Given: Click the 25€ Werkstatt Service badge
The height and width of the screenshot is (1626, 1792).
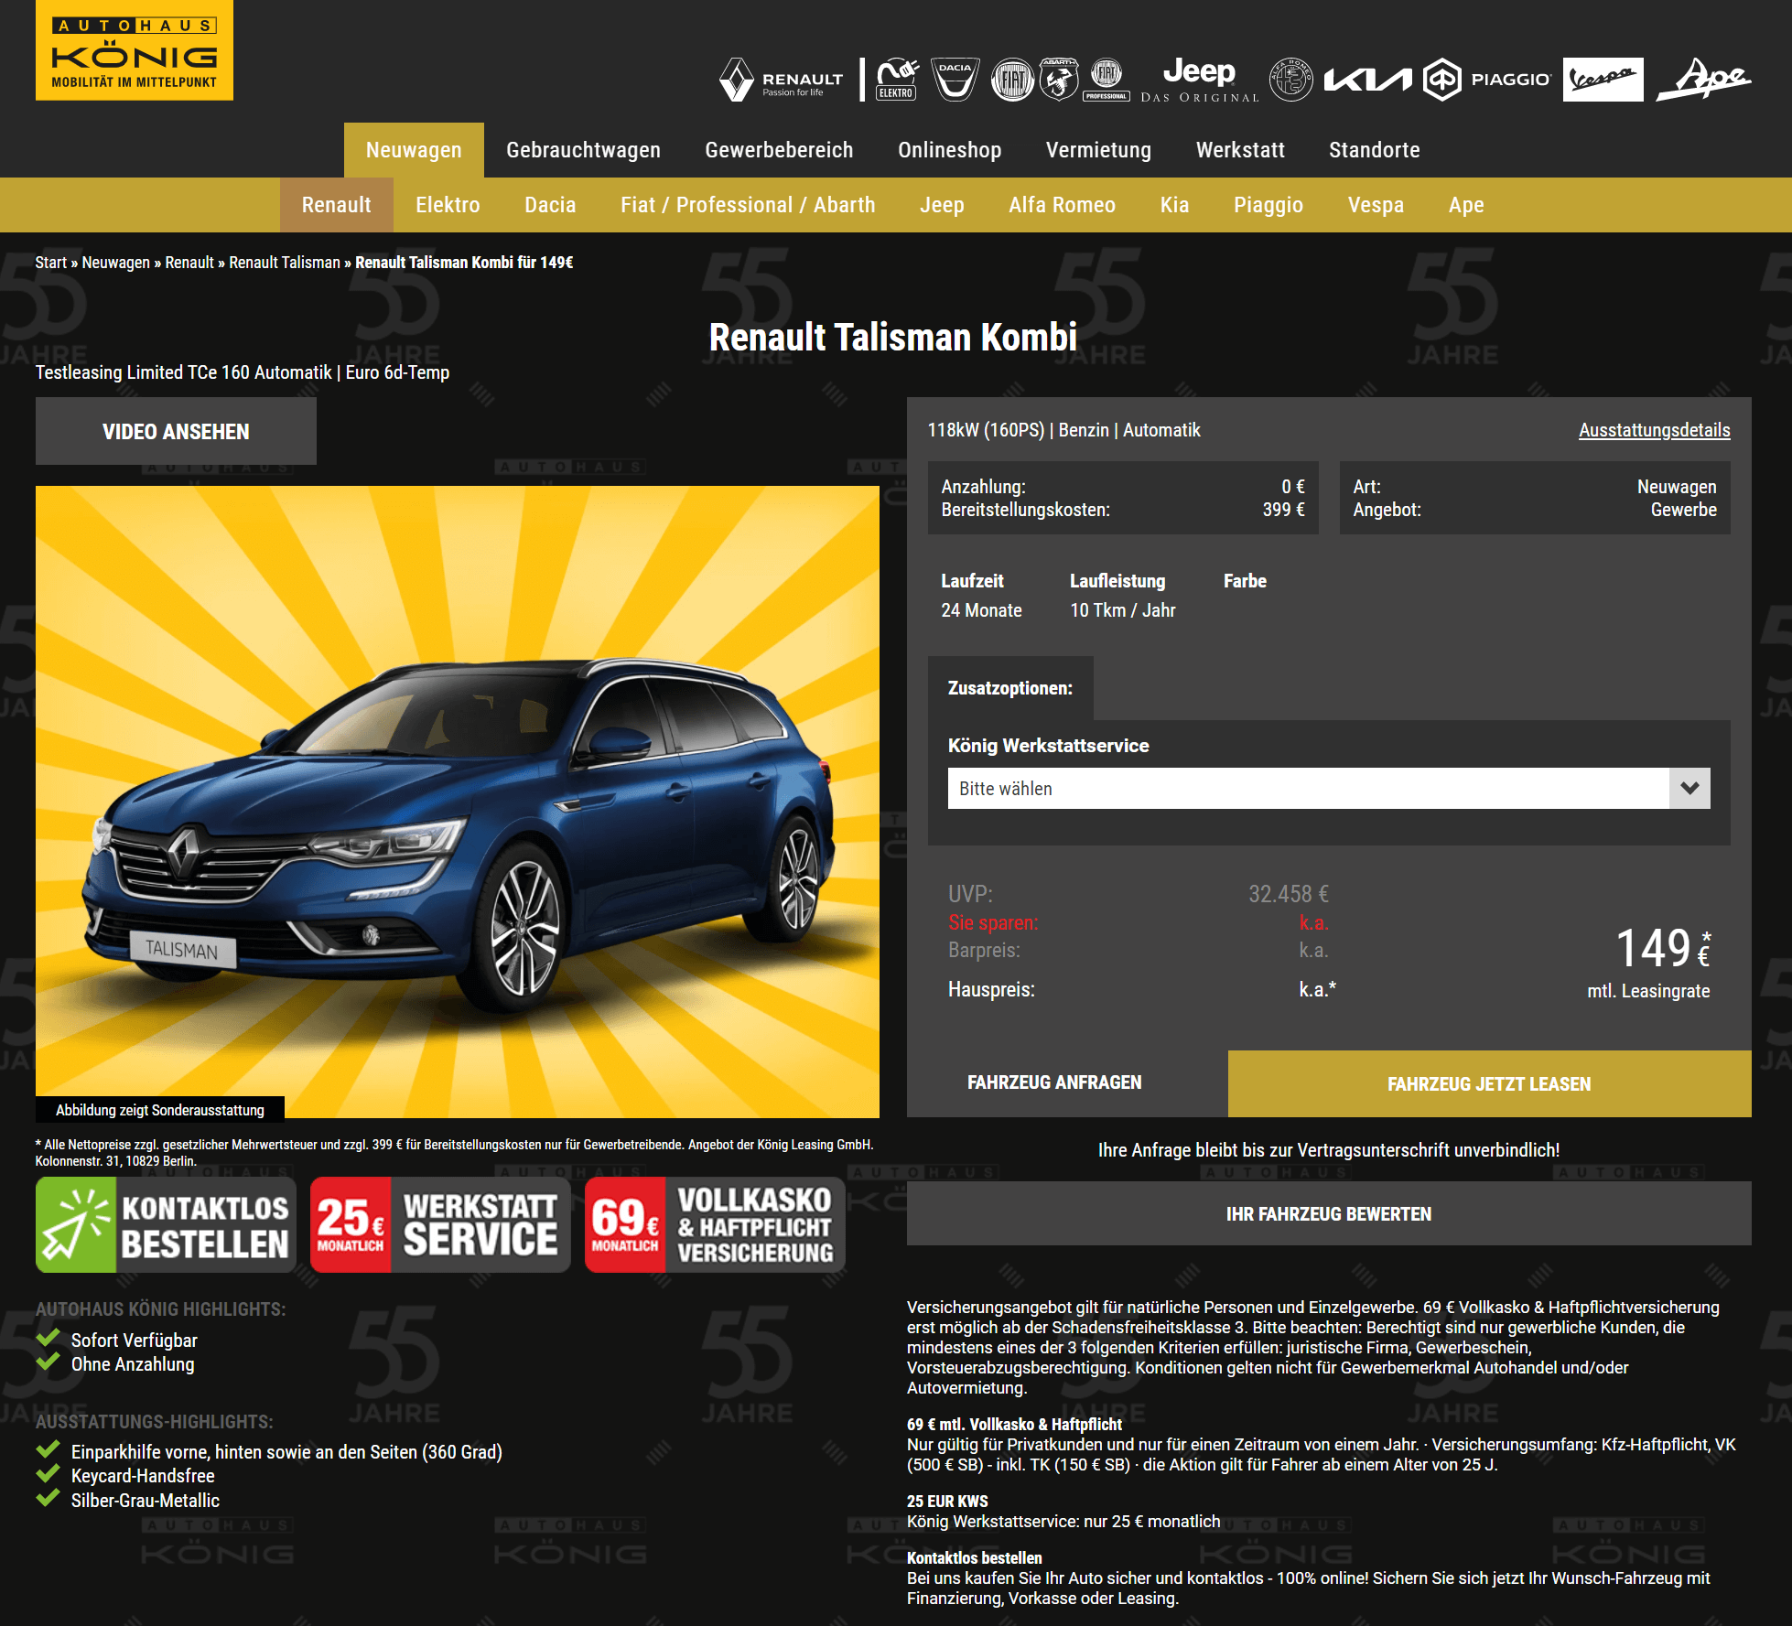Looking at the screenshot, I should pos(440,1225).
